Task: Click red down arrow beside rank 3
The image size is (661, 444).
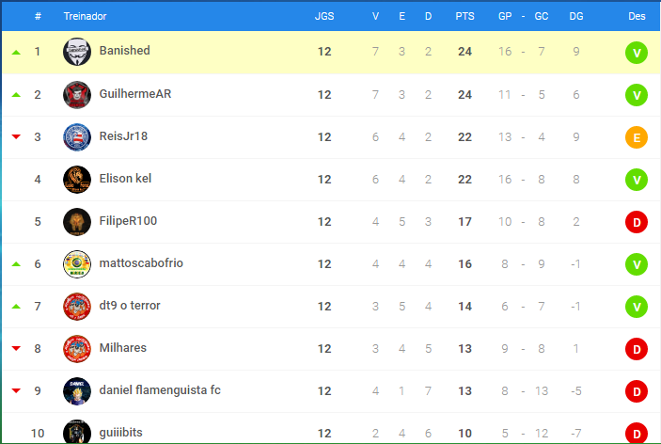Action: point(16,136)
